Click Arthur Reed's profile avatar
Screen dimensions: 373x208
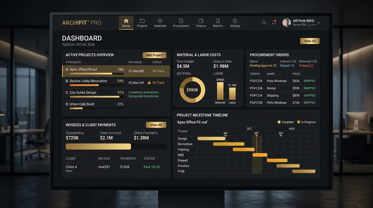tap(287, 23)
